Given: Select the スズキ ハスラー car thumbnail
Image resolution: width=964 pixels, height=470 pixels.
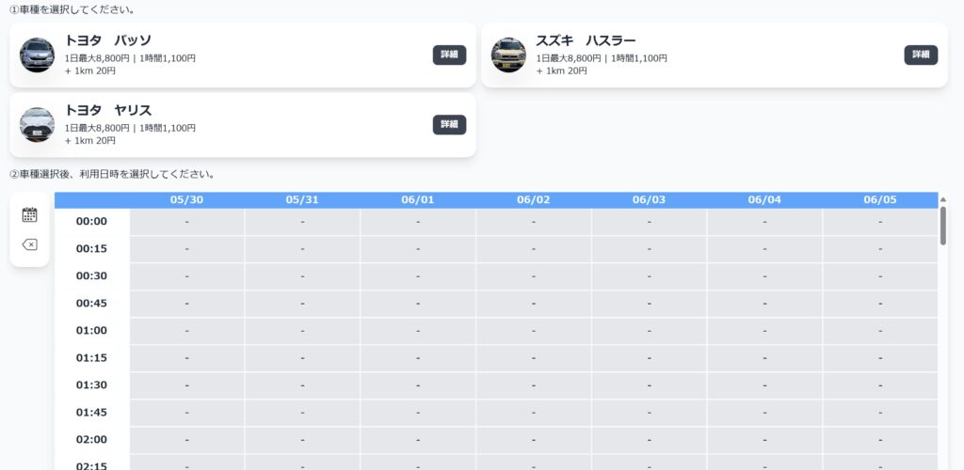Looking at the screenshot, I should [508, 55].
